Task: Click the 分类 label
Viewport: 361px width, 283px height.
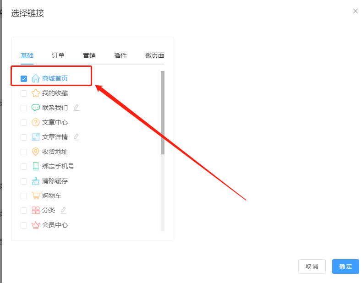Action: click(x=49, y=210)
